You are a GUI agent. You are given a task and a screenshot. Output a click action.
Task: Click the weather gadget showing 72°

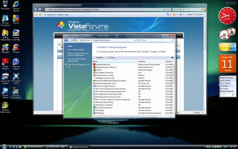coord(227,47)
